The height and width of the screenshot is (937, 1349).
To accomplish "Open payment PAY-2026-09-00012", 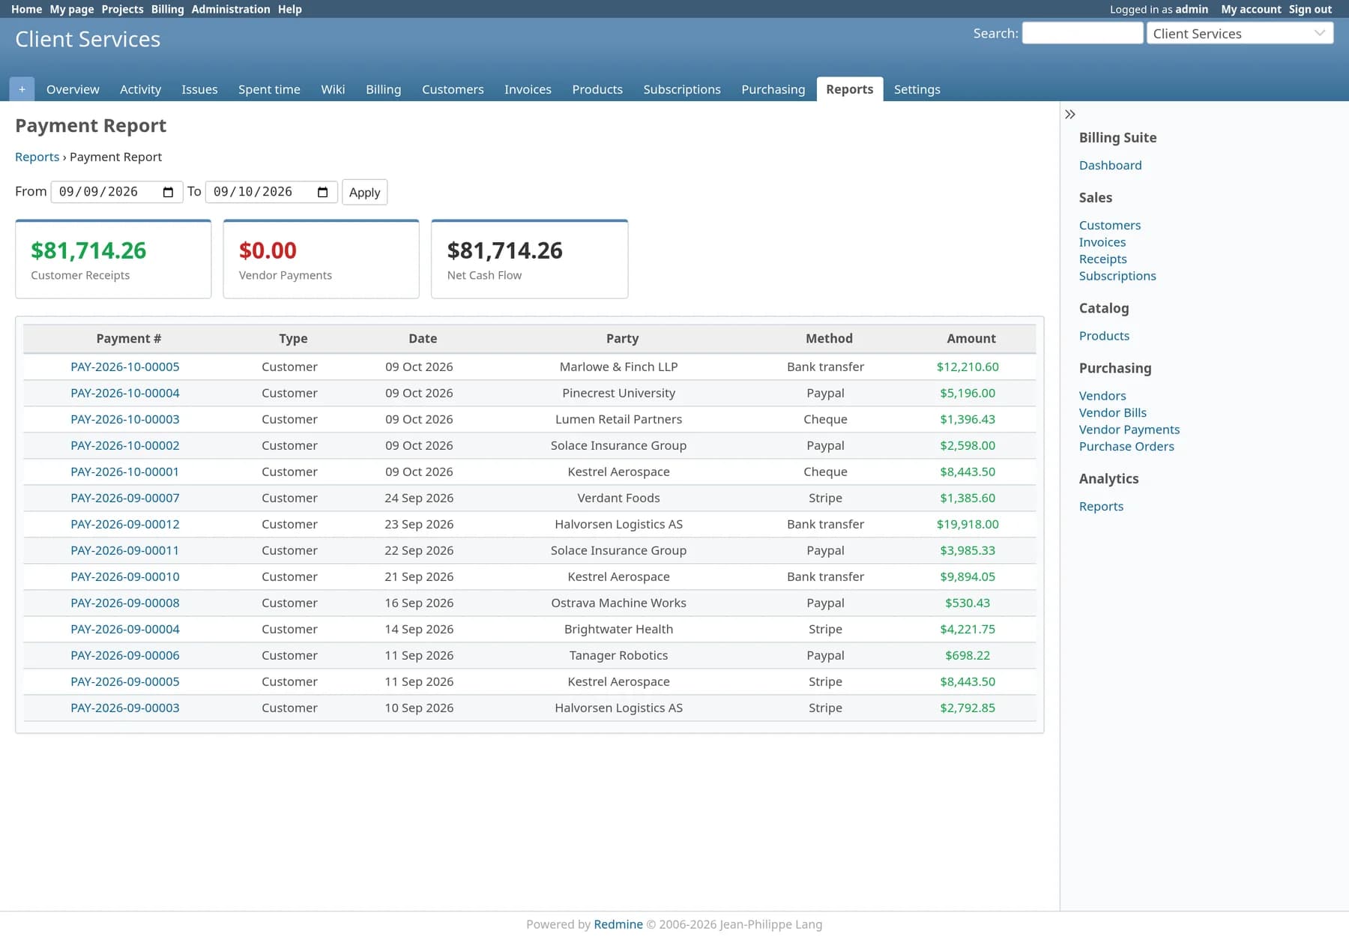I will 124,524.
